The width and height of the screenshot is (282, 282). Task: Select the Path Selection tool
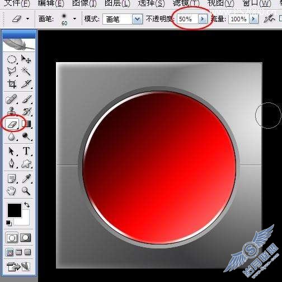click(x=12, y=151)
